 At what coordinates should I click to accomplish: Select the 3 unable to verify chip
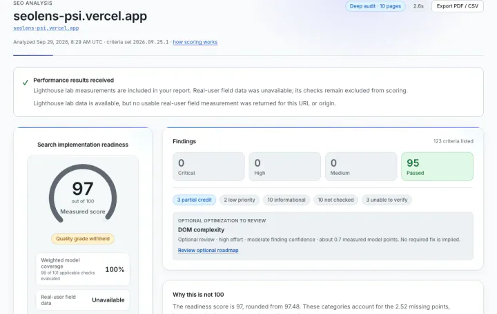pos(387,200)
